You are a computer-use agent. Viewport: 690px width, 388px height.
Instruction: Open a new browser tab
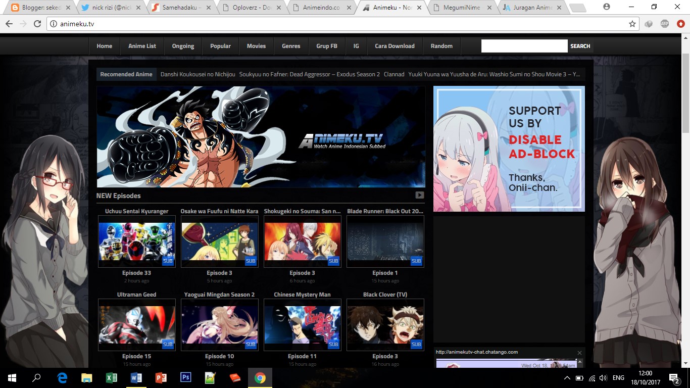click(x=577, y=8)
